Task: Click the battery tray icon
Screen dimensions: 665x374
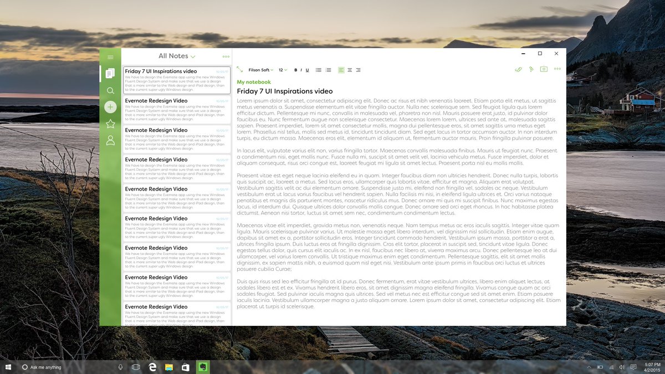Action: pyautogui.click(x=600, y=367)
